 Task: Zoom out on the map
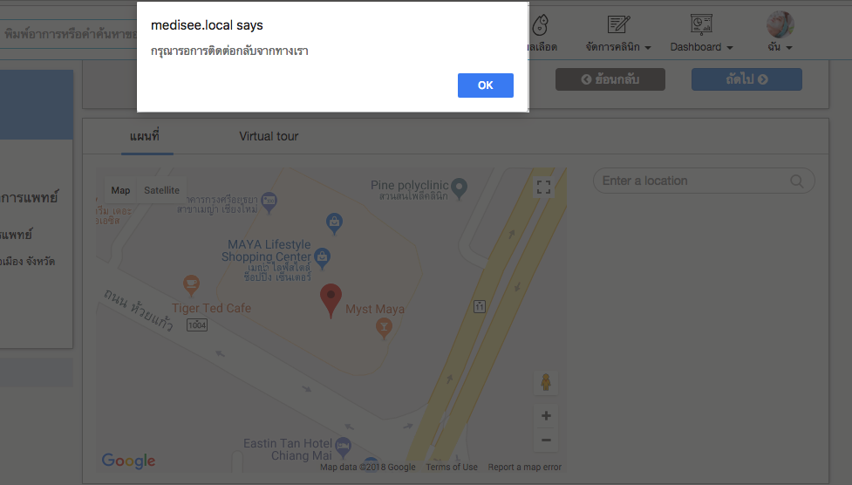[x=546, y=440]
